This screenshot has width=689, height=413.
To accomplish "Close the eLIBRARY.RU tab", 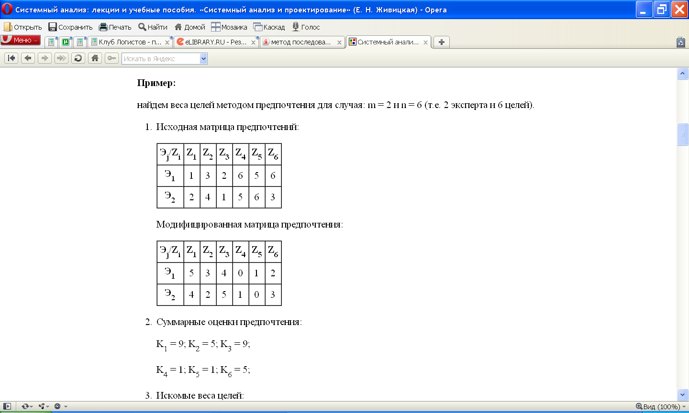I will pyautogui.click(x=253, y=43).
